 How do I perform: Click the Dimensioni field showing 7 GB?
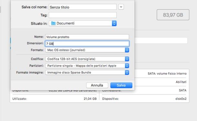pos(87,44)
